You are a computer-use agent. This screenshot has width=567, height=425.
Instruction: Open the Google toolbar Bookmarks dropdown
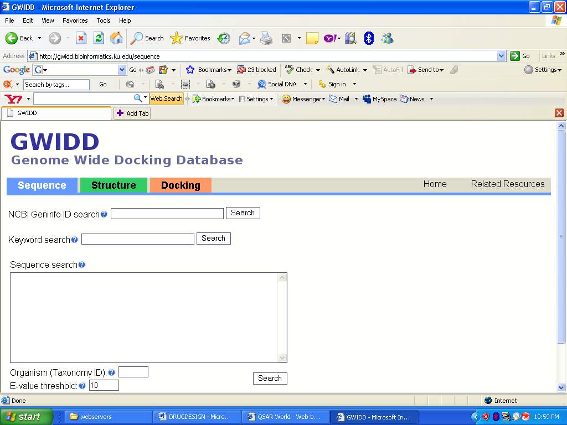(209, 70)
